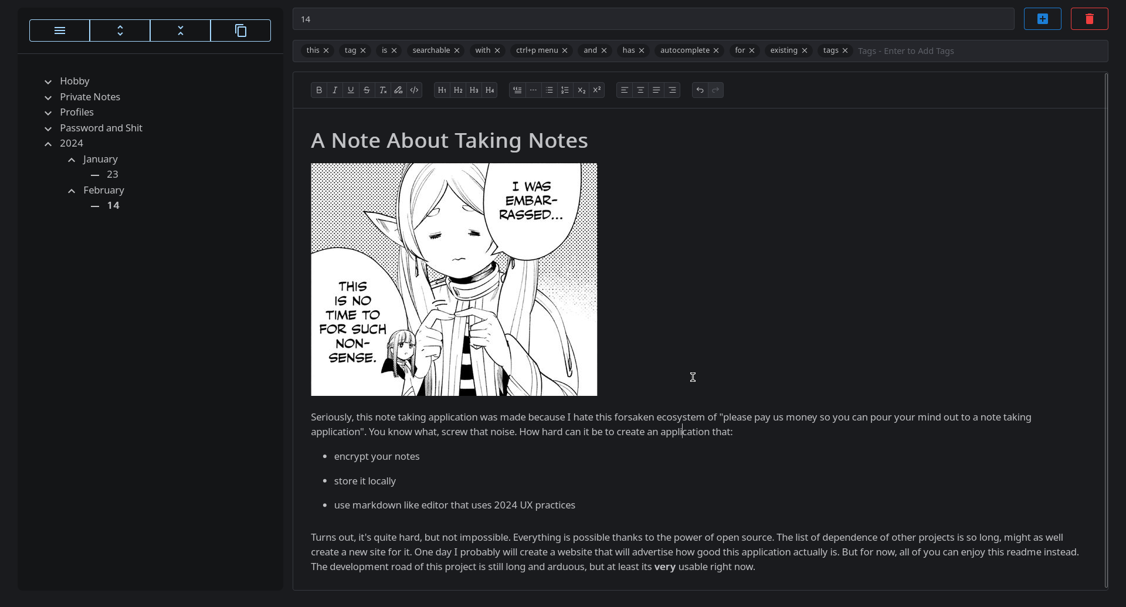This screenshot has width=1126, height=607.
Task: Insert a code block
Action: 414,90
